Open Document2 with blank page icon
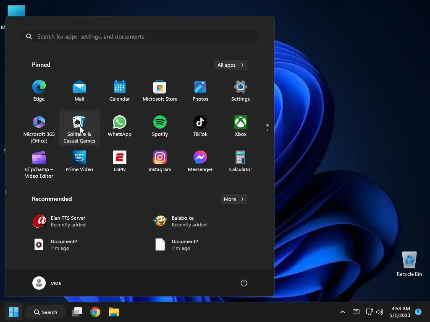 [176, 245]
